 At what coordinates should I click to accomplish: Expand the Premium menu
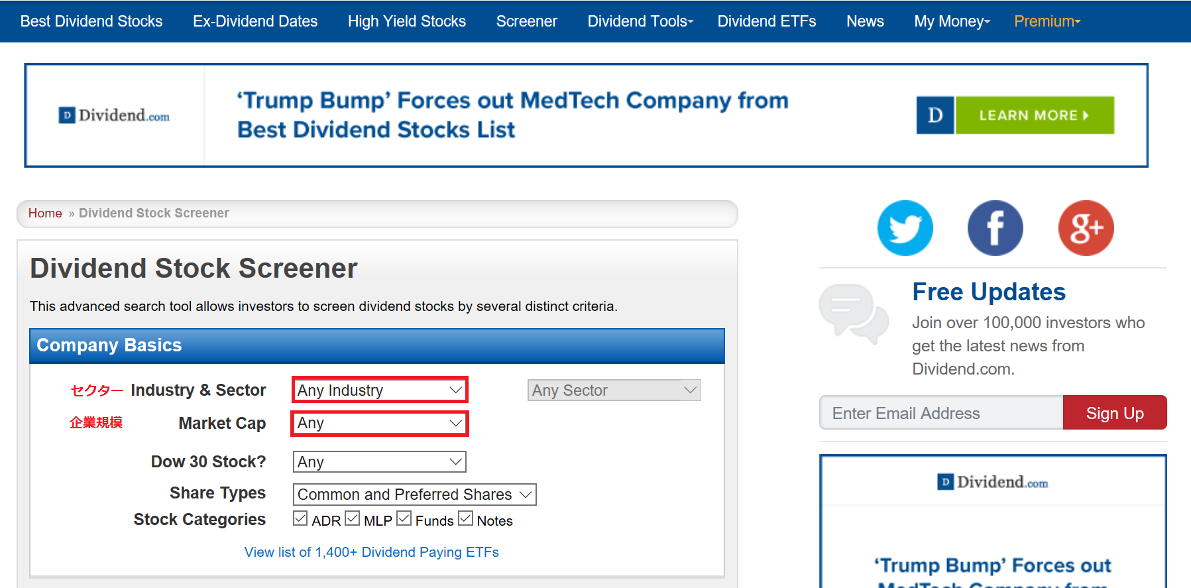pyautogui.click(x=1047, y=21)
